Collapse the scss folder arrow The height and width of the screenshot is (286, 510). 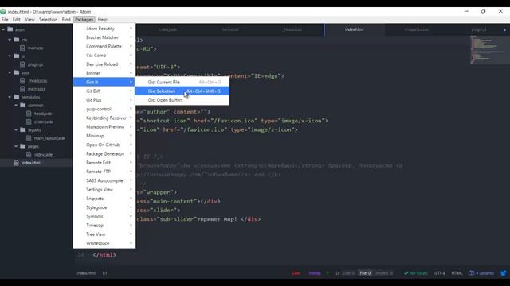click(x=10, y=72)
